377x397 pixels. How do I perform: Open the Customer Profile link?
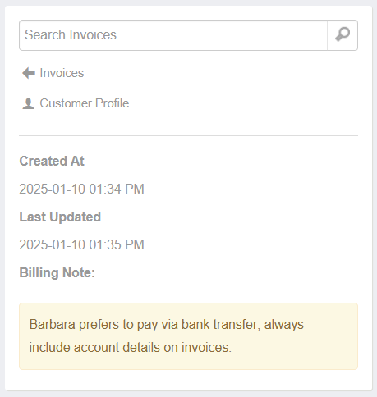click(x=85, y=103)
